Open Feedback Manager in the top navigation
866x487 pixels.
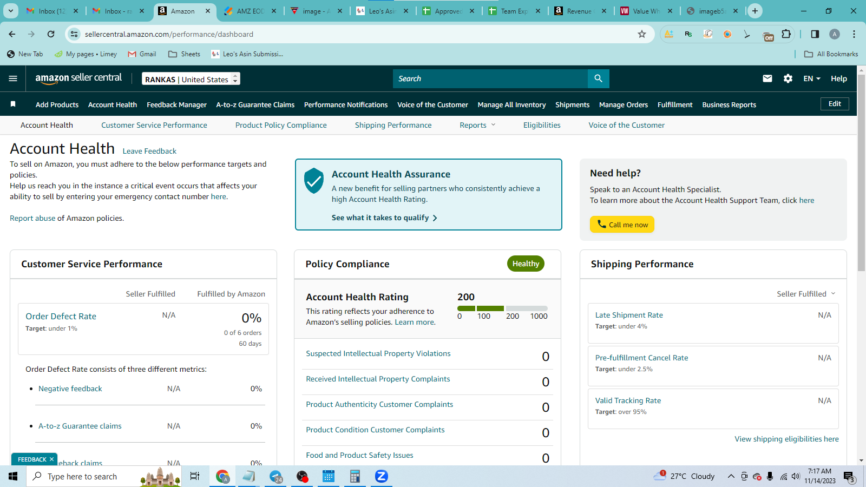(176, 104)
